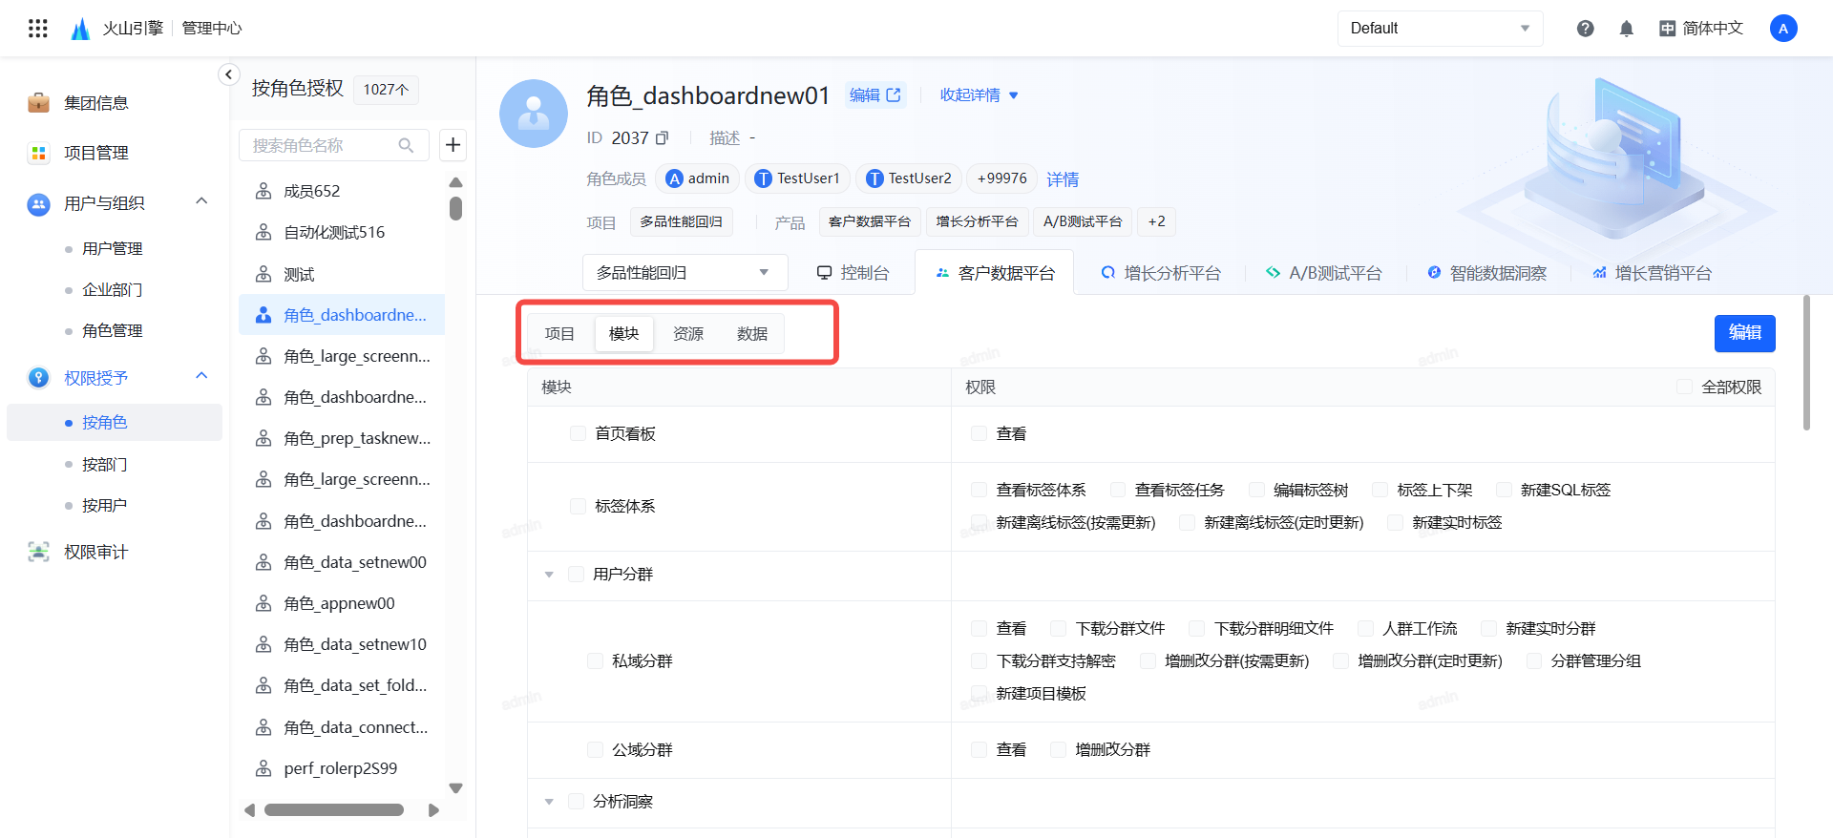
Task: Select the 资源 tab
Action: coord(687,334)
